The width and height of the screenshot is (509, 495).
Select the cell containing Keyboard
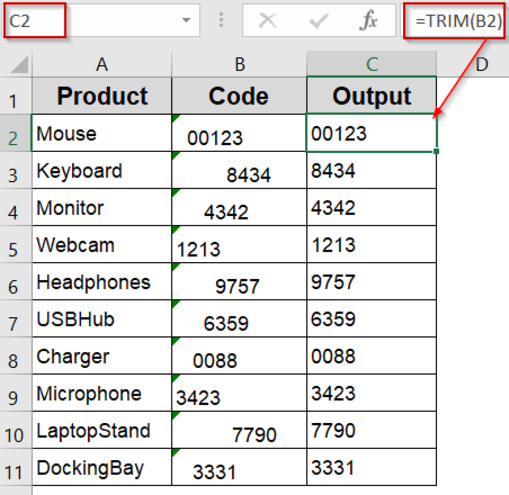[x=102, y=170]
